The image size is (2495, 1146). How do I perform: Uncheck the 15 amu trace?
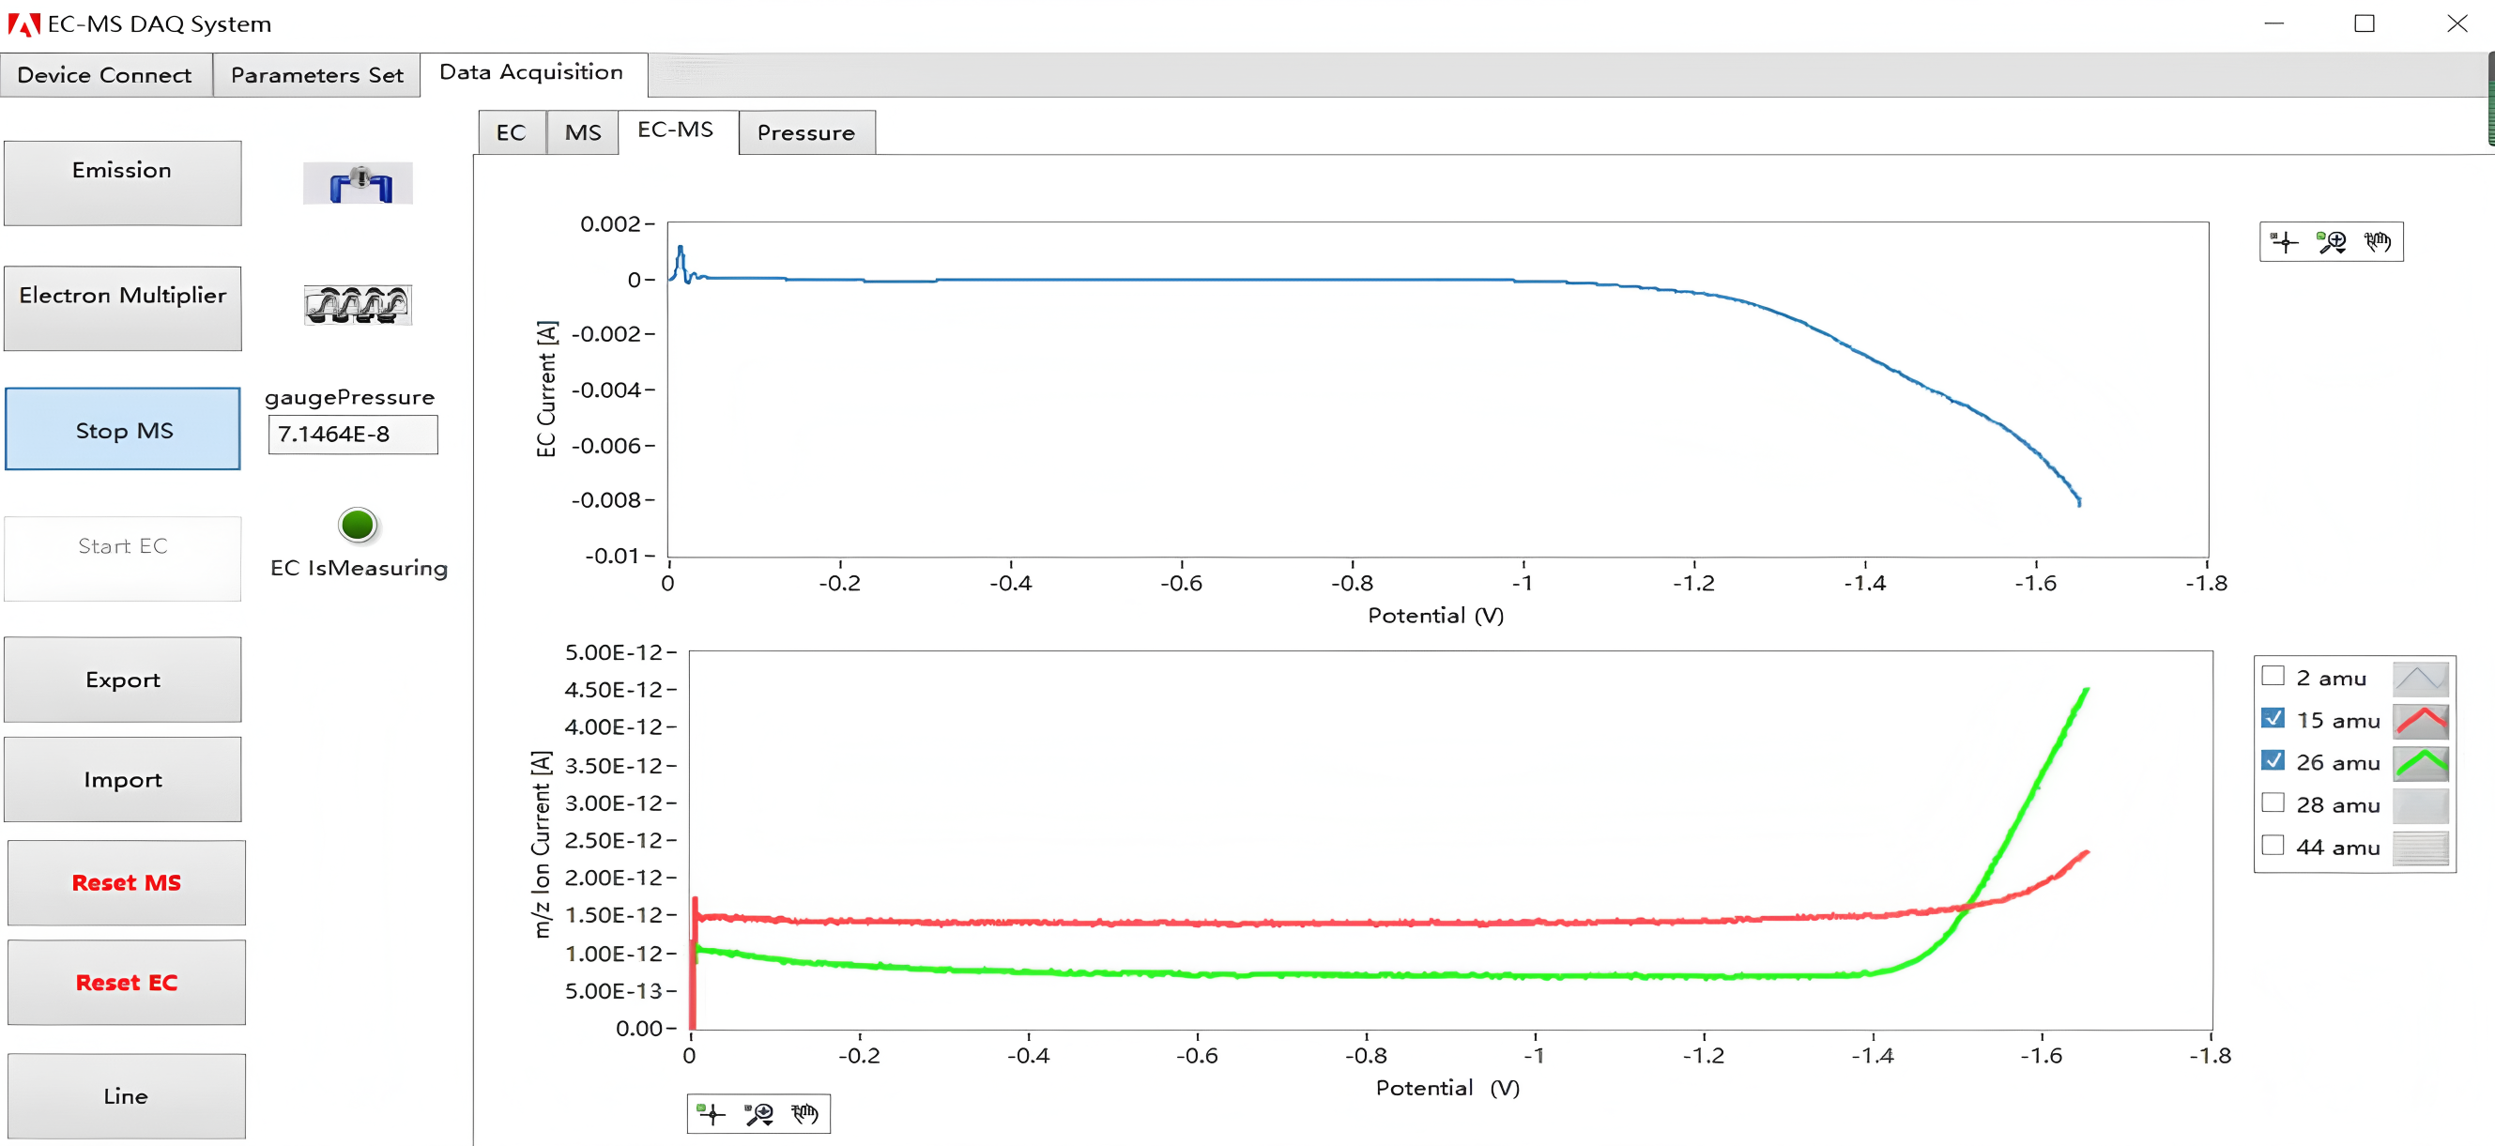coord(2273,719)
